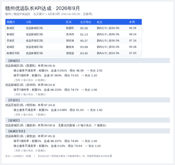Click captain name 谢贵波 in table
This screenshot has width=175, height=165.
[70, 53]
